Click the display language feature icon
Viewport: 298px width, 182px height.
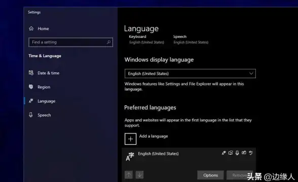223,153
